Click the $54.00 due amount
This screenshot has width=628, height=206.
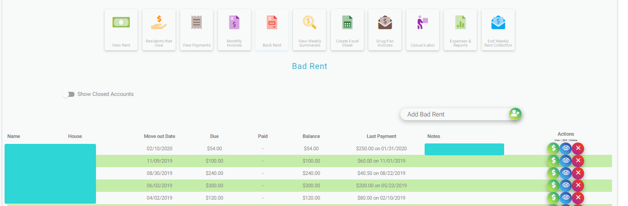pos(214,148)
